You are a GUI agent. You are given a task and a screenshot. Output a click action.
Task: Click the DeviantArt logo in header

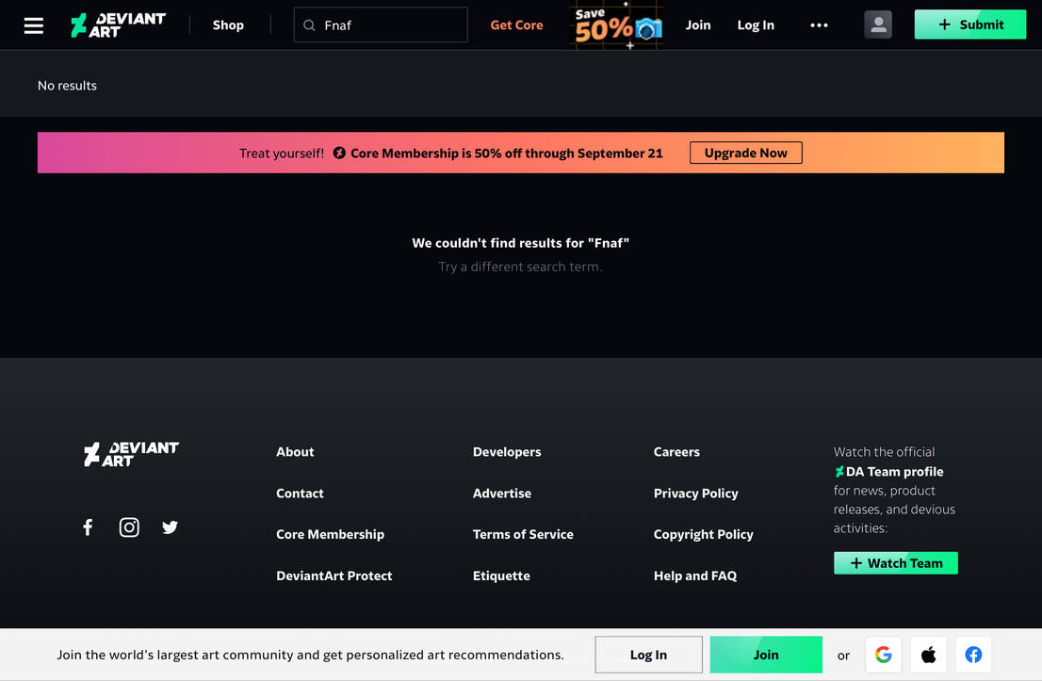pyautogui.click(x=119, y=25)
